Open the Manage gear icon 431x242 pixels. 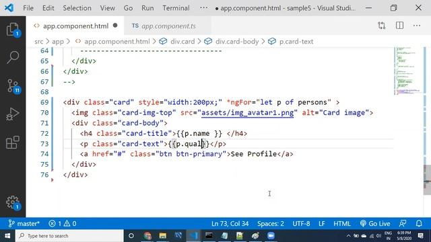click(13, 203)
